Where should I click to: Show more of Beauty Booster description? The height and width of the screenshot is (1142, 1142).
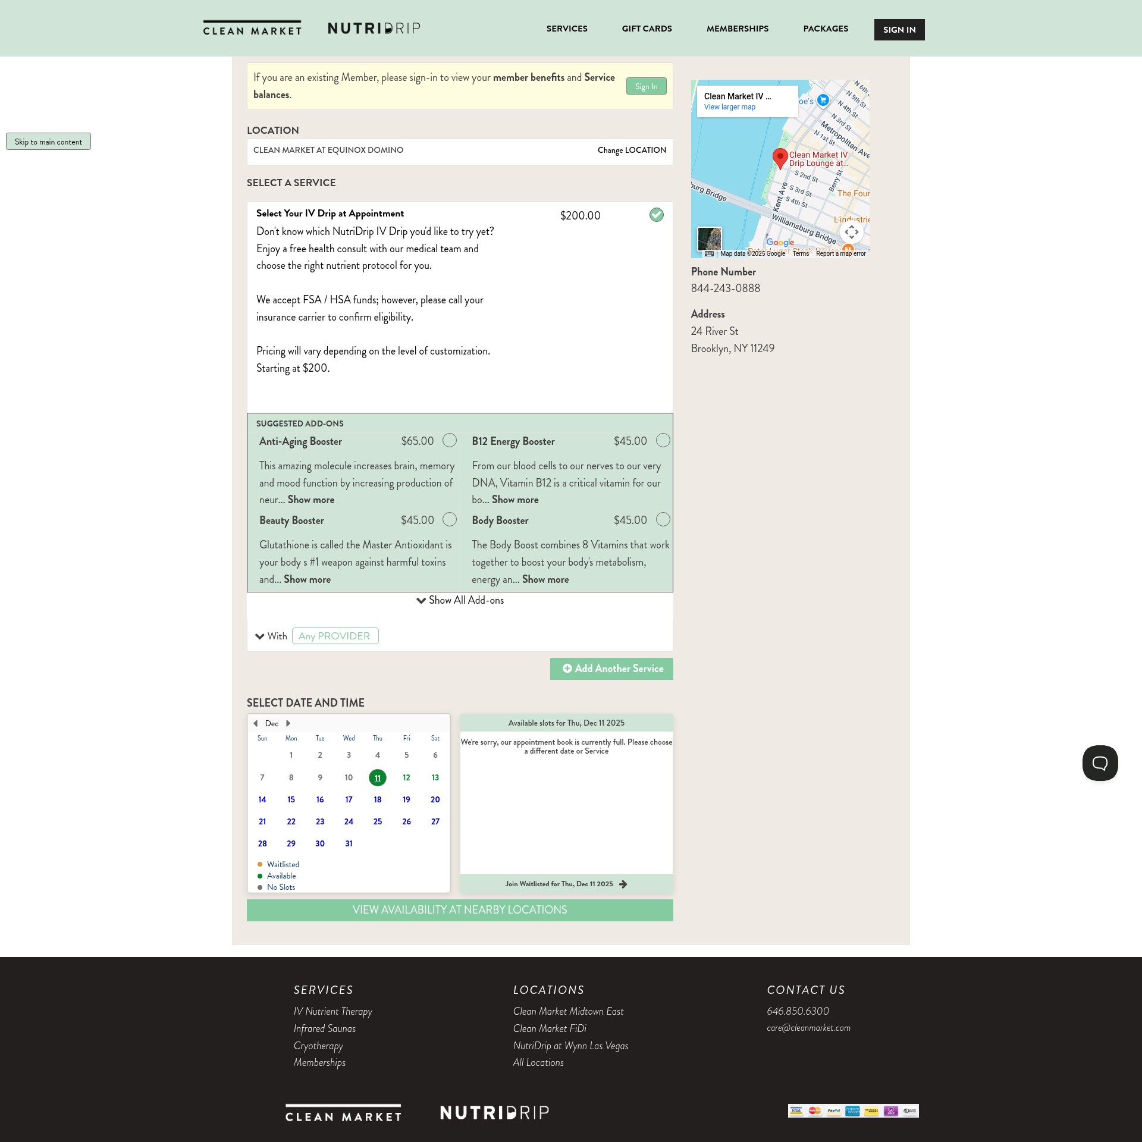pyautogui.click(x=307, y=579)
